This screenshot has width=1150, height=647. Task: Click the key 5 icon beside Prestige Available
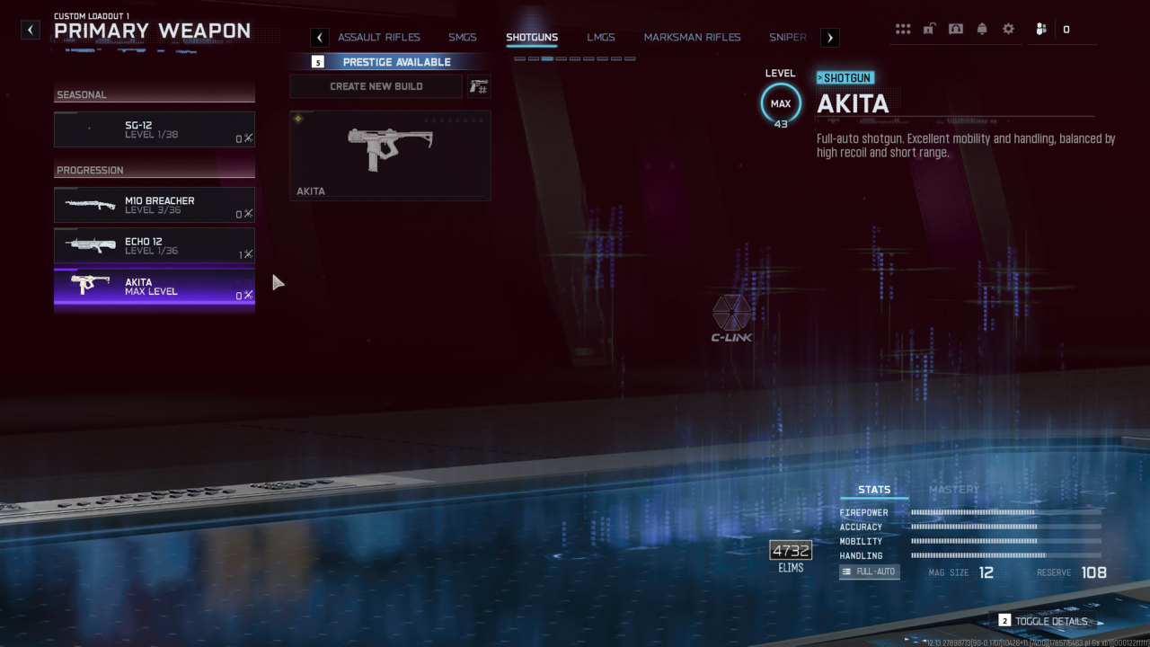[x=317, y=62]
